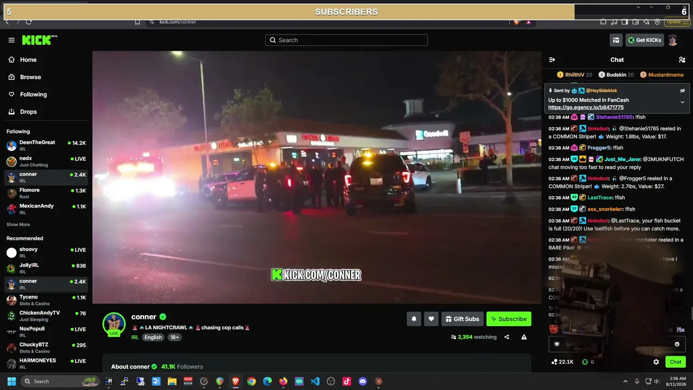
Task: Click the live stream video player
Action: coord(317,177)
